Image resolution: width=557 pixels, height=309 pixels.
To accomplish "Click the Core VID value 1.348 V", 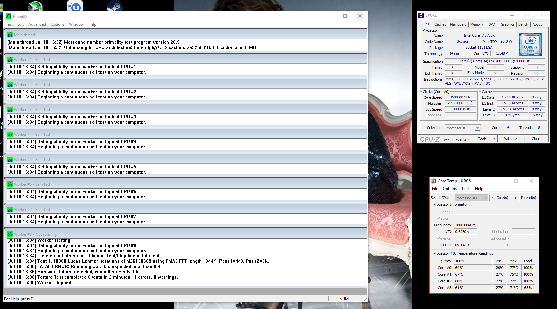I will click(x=502, y=54).
